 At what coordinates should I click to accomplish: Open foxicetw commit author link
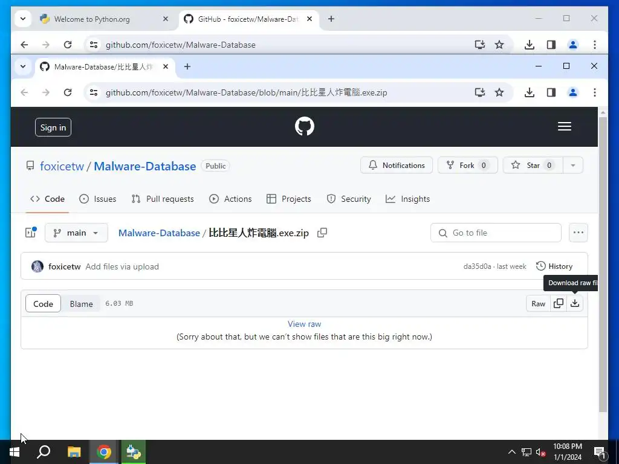(64, 266)
